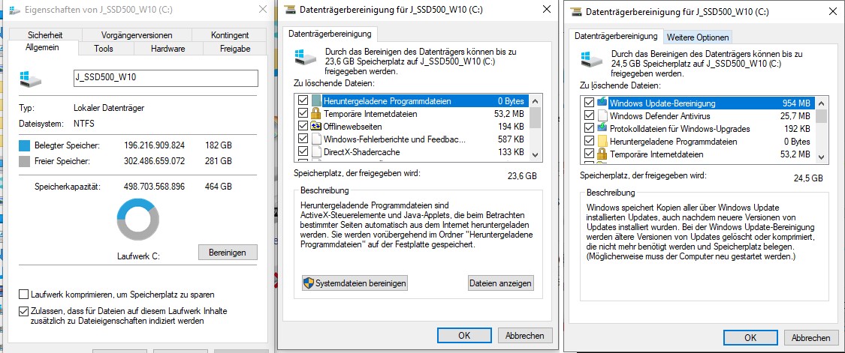Screen dimensions: 845x353
Task: Switch to the Weitere Optionen tab
Action: (x=697, y=37)
